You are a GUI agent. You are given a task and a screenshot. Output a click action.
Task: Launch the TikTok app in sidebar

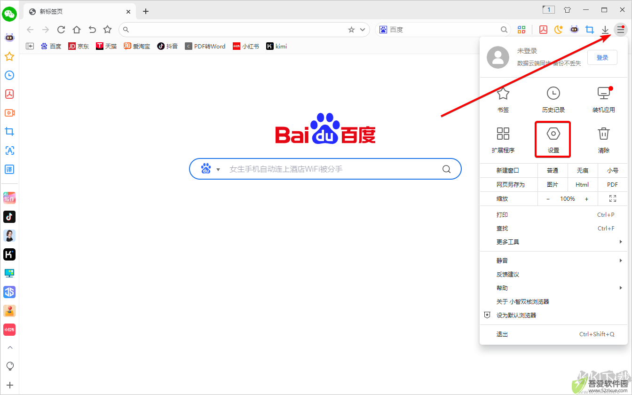9,216
